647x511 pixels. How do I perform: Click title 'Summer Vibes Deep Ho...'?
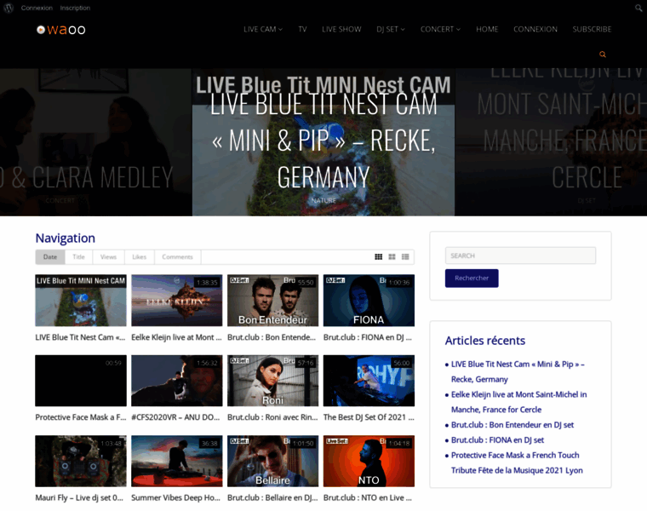(x=175, y=497)
